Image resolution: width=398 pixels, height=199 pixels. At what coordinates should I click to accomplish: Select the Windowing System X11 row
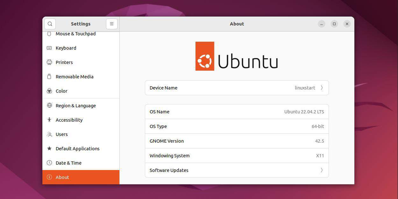coord(237,156)
